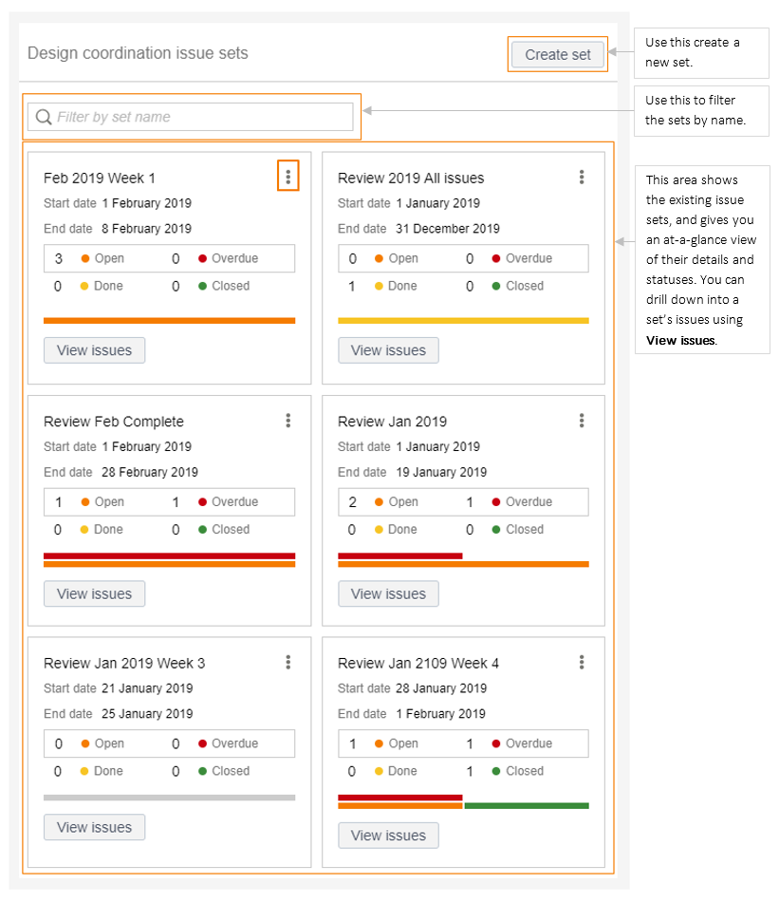
Task: Click the Review Jan 2019 set title
Action: click(x=393, y=422)
